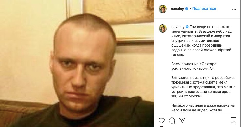Image resolution: width=241 pixels, height=127 pixels.
Task: Save the post with the bookmark icon
Action: [234, 121]
